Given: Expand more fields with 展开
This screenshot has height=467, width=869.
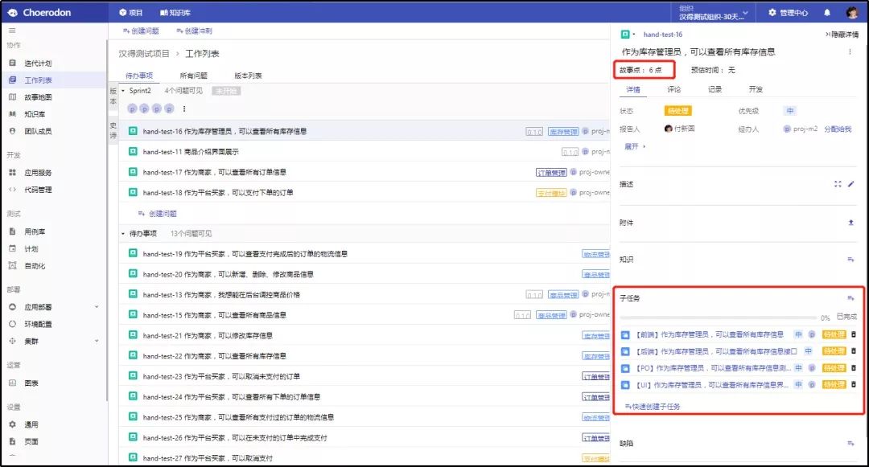Looking at the screenshot, I should pos(634,147).
